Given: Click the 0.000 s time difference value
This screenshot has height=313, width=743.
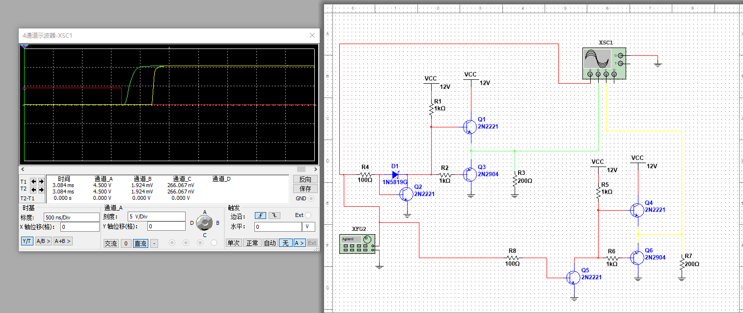Looking at the screenshot, I should click(62, 198).
